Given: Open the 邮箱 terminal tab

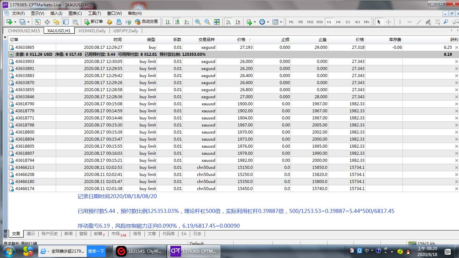Looking at the screenshot, I should pos(99,234).
